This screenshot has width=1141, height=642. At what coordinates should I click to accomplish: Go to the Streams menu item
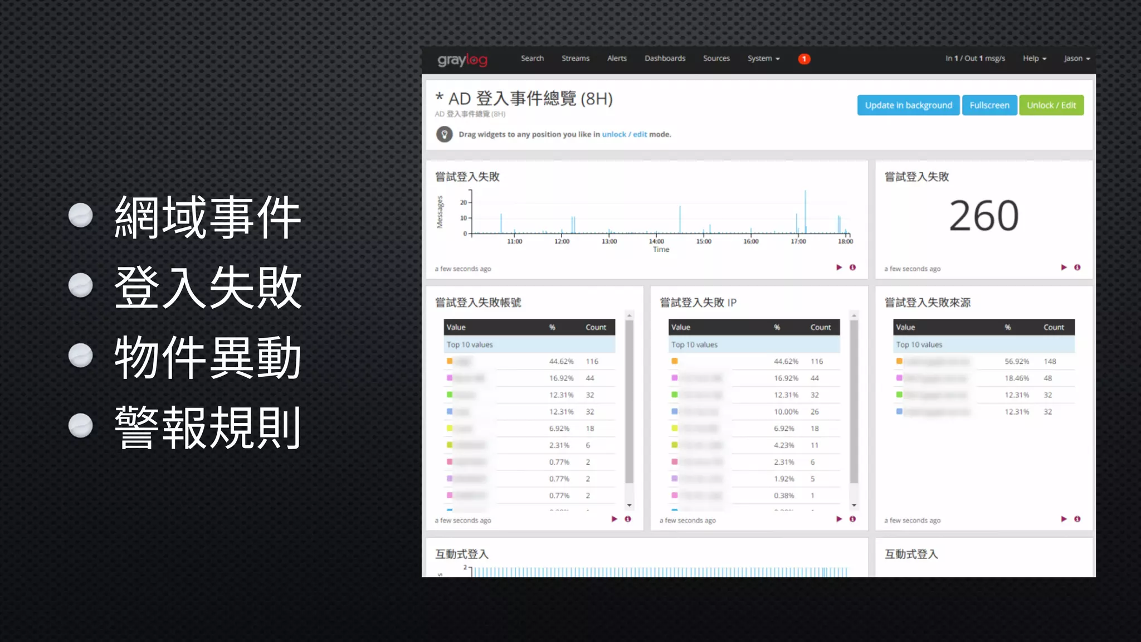tap(575, 59)
